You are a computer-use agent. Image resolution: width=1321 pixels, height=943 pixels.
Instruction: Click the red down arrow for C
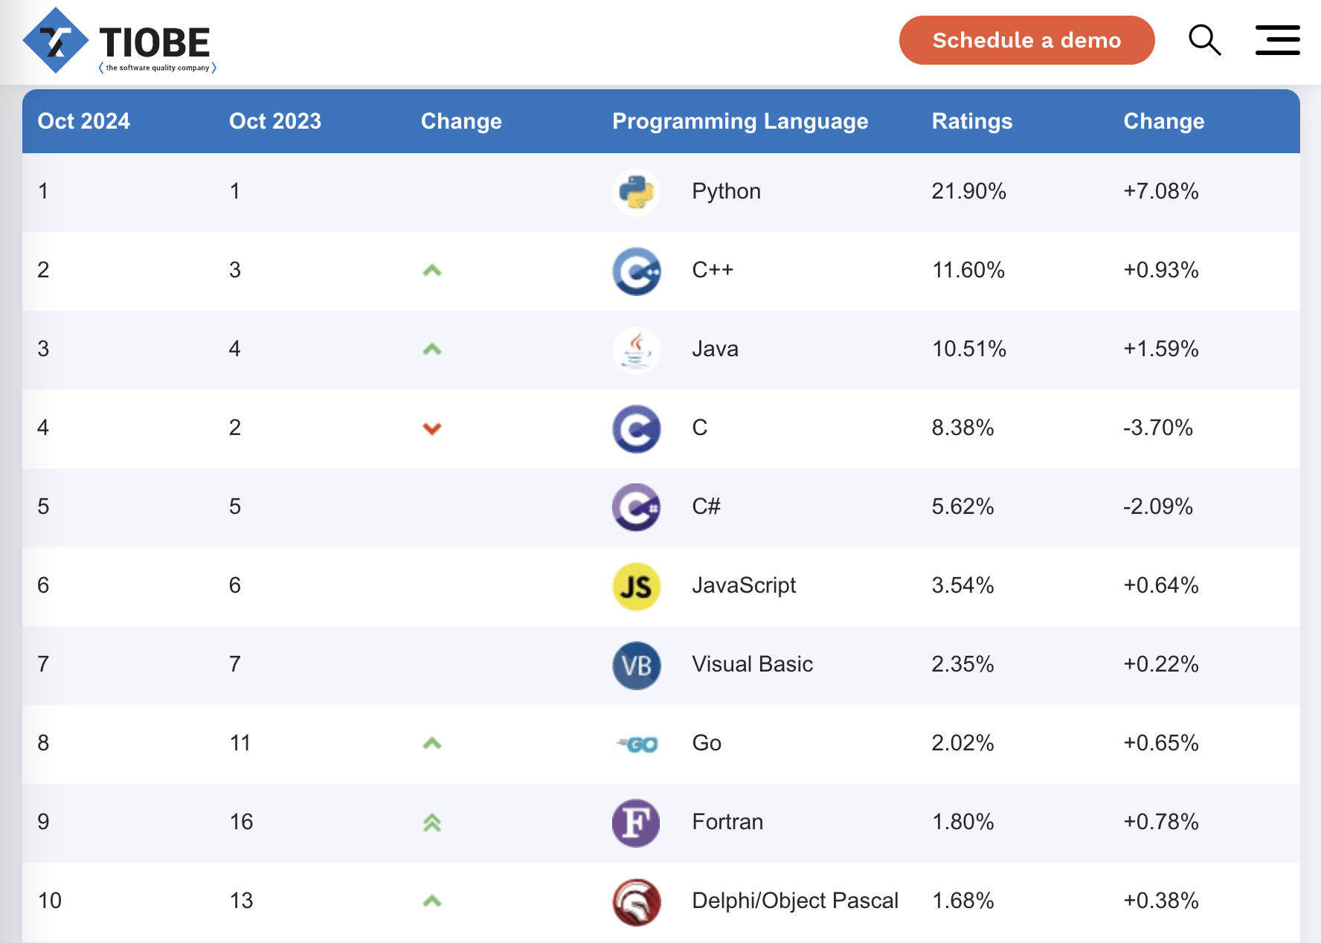432,428
